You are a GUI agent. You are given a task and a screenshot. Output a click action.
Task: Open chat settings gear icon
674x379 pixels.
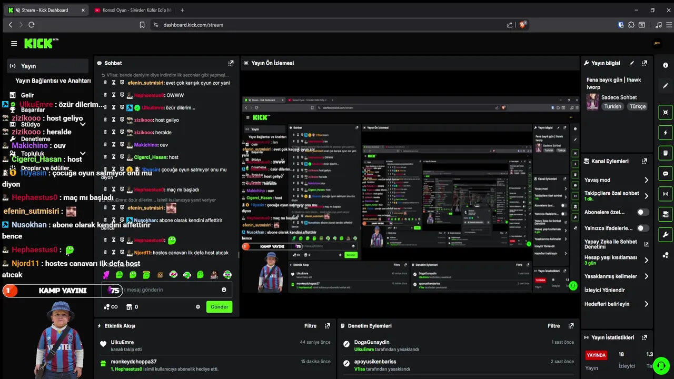coord(198,307)
